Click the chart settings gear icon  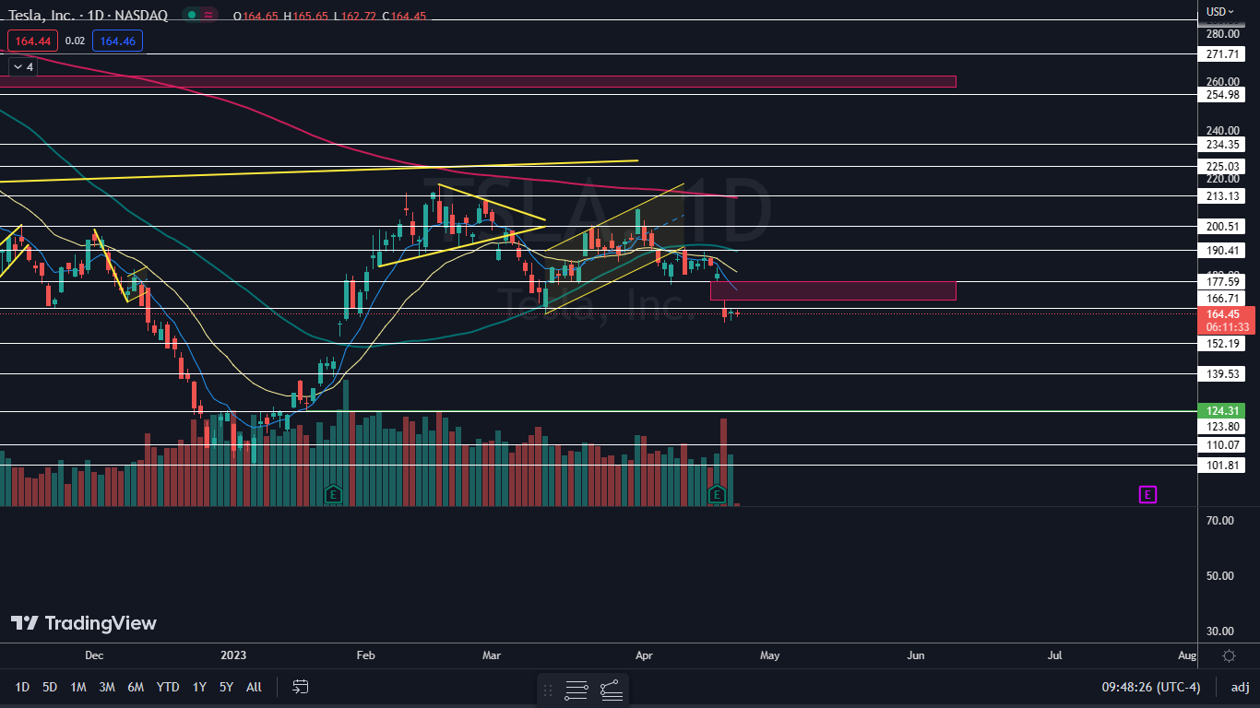[1229, 655]
